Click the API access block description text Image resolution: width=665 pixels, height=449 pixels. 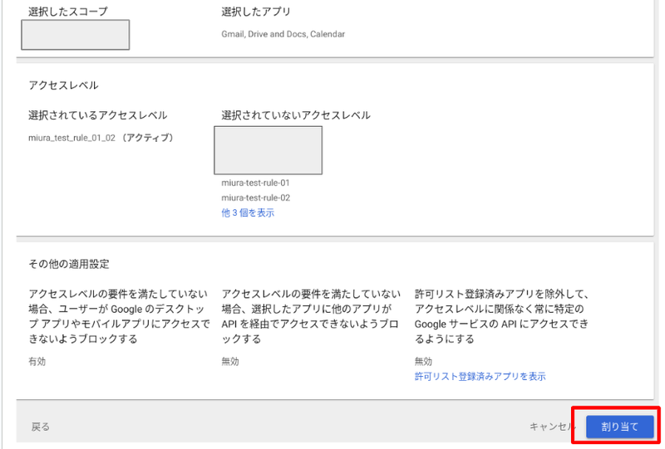[310, 316]
